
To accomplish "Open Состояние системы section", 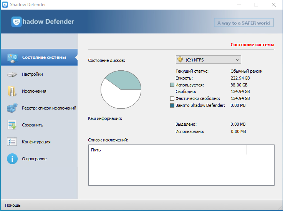I will 39,57.
